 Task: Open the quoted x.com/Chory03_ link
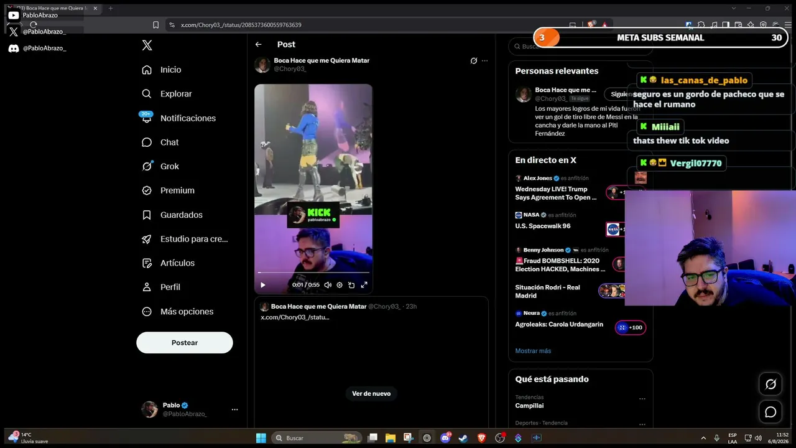[x=295, y=317]
